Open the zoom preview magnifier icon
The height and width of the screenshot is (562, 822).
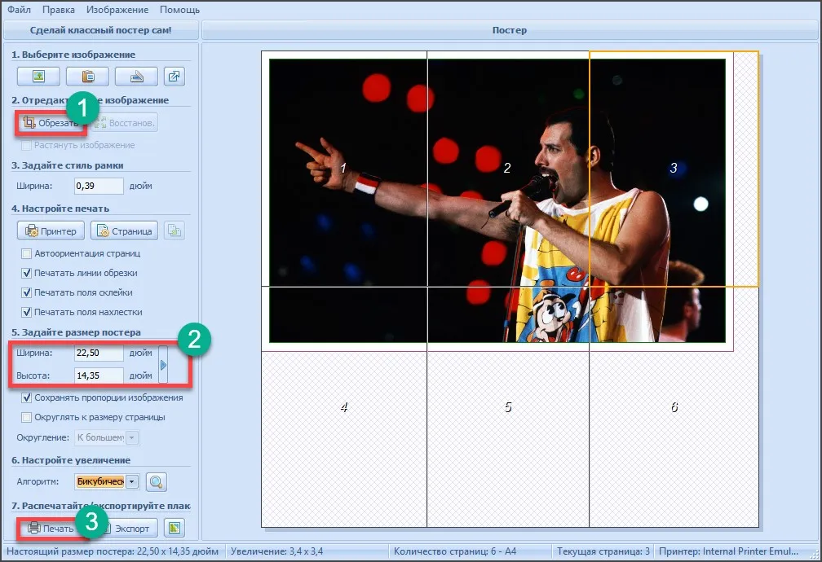tap(157, 482)
